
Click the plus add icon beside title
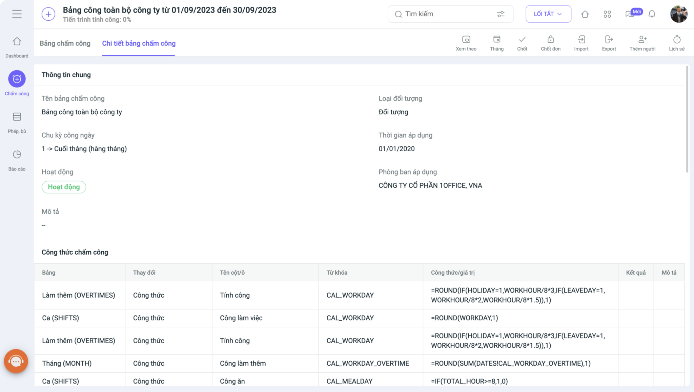click(x=48, y=14)
